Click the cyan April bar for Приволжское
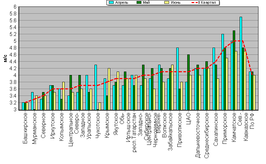The width and height of the screenshot is (266, 164). click(177, 79)
